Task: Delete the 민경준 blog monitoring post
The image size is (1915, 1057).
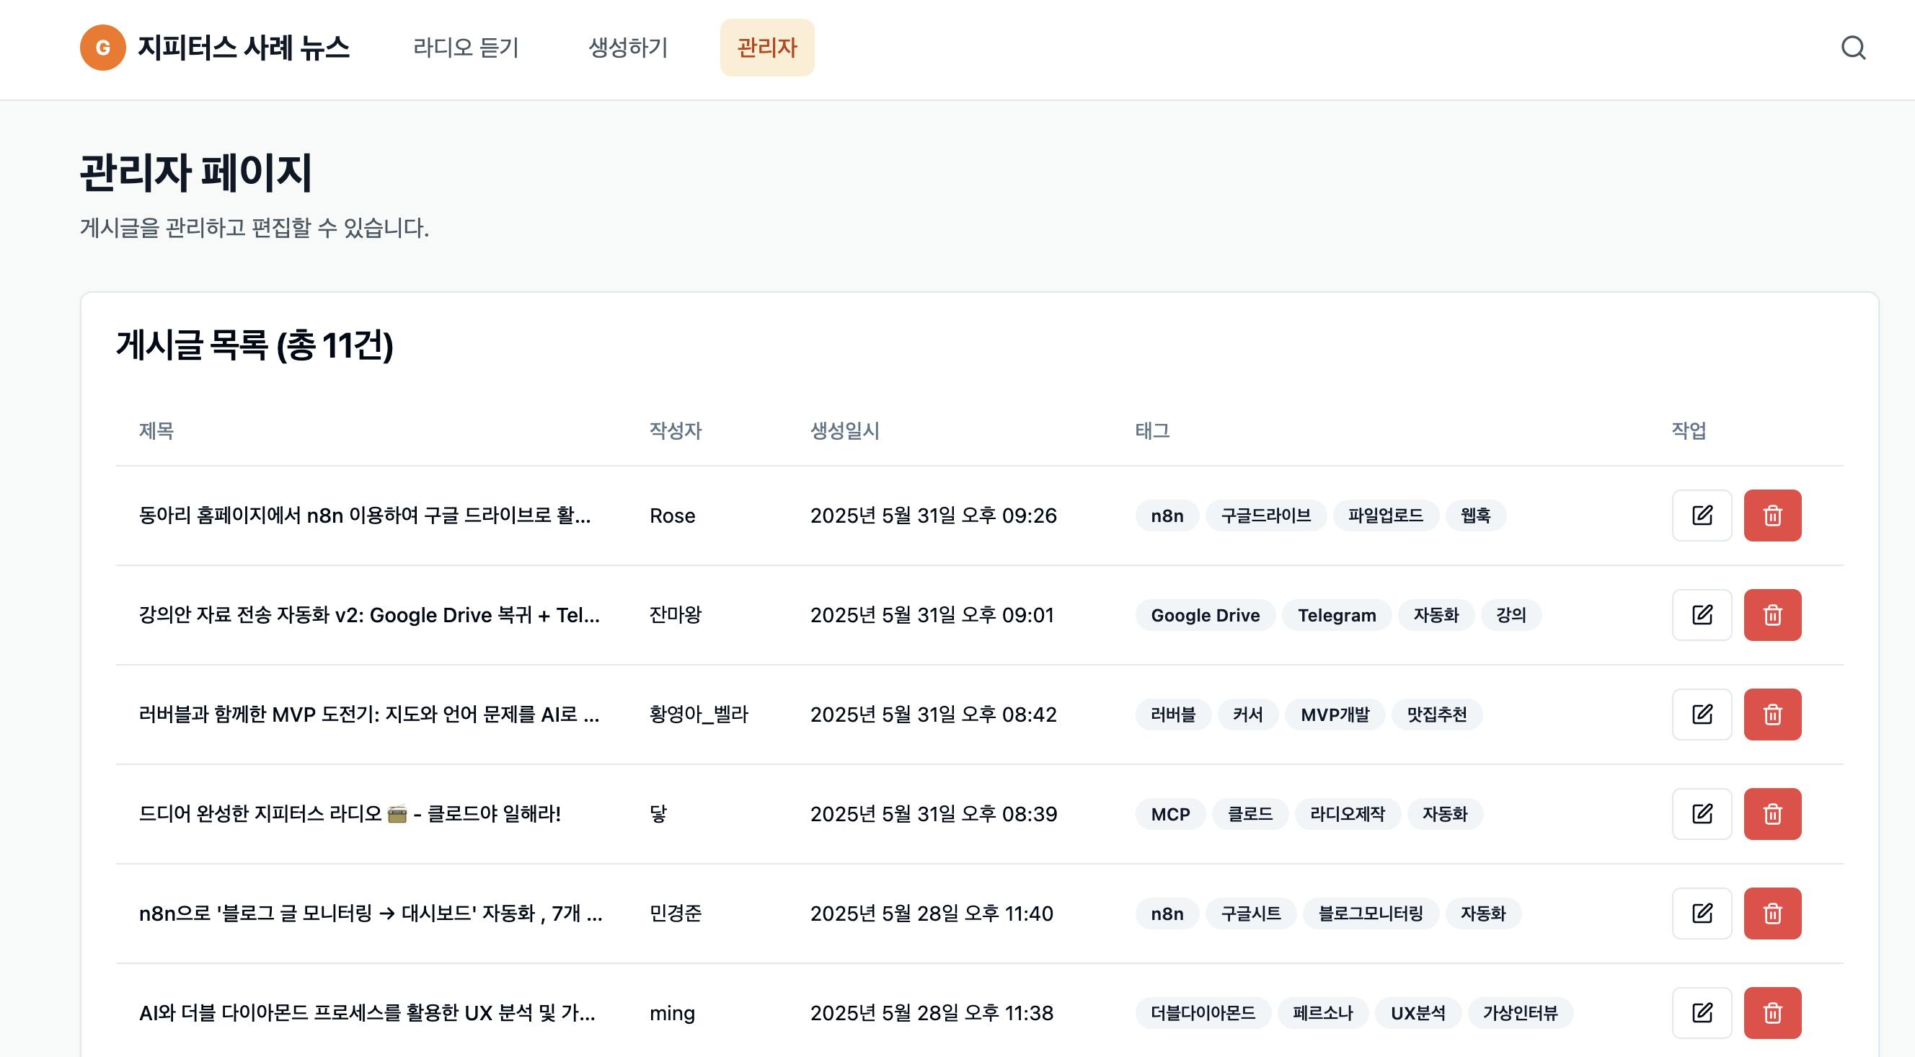Action: click(1772, 913)
